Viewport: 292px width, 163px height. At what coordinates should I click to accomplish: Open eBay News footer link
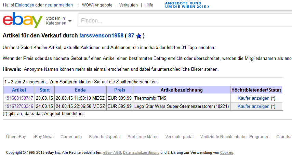43,137
